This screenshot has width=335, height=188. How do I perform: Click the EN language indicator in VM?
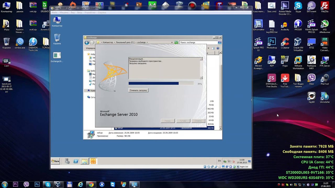pos(219,161)
